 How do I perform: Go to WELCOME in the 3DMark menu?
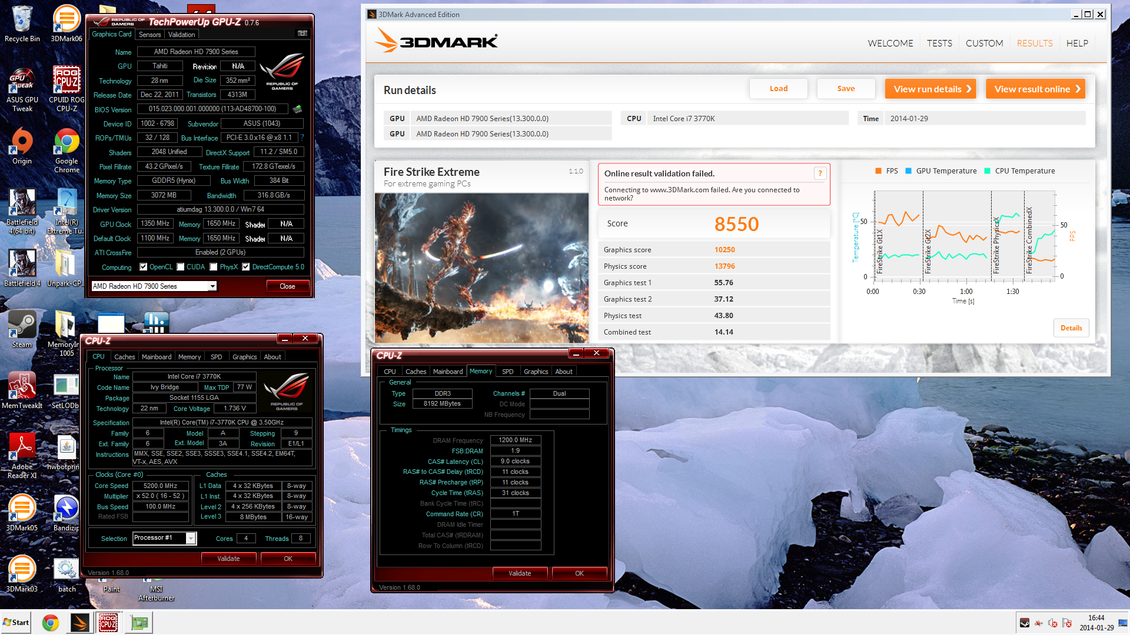(x=890, y=43)
